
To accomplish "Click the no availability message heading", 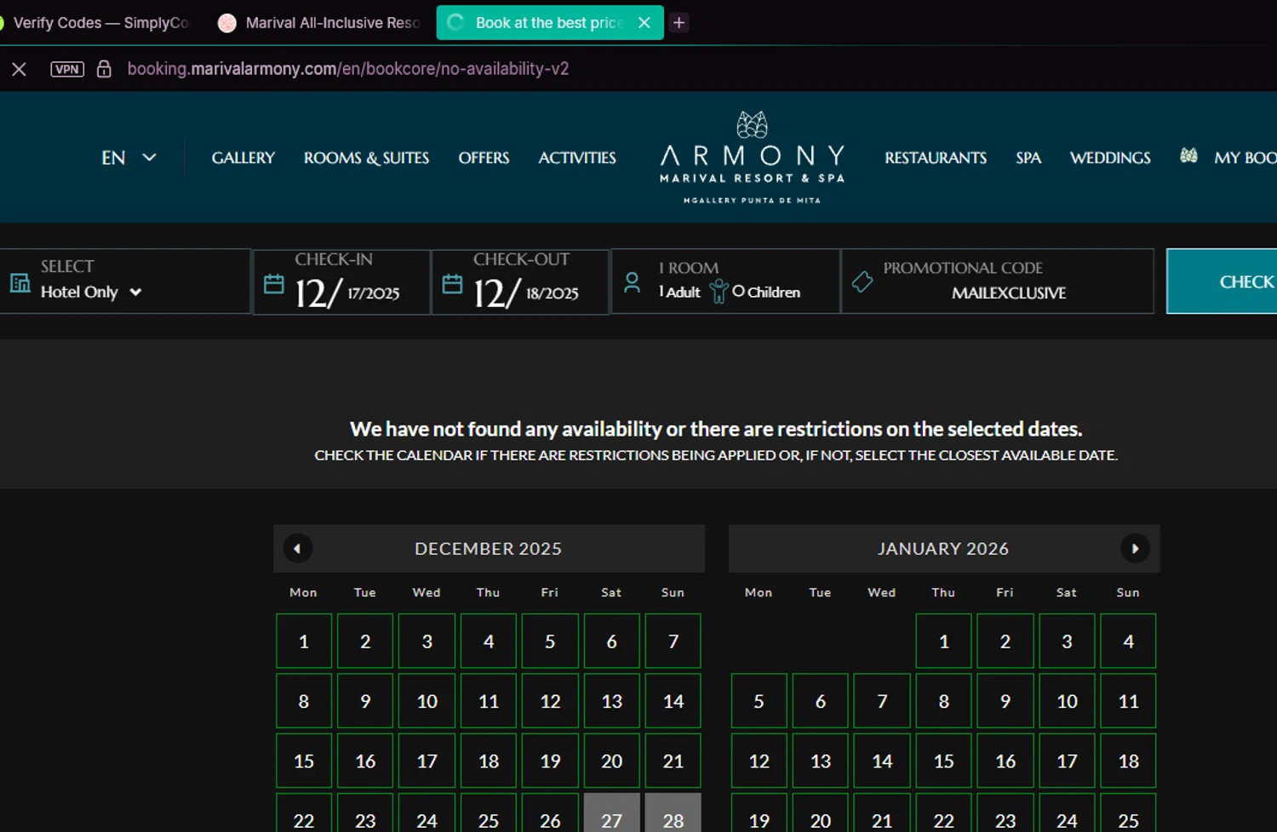I will point(716,429).
